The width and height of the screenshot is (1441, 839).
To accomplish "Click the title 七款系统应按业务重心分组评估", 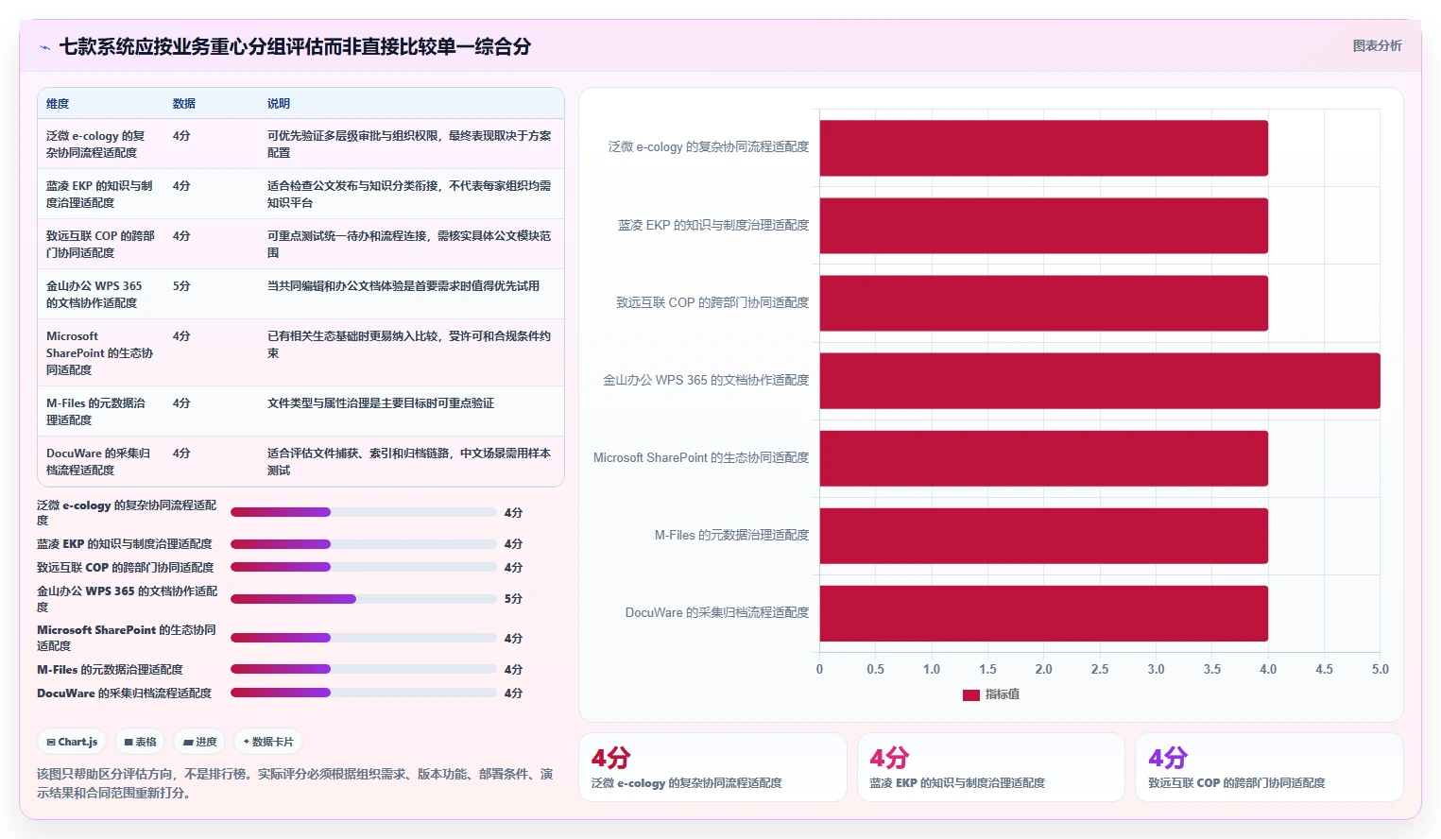I will coord(295,46).
